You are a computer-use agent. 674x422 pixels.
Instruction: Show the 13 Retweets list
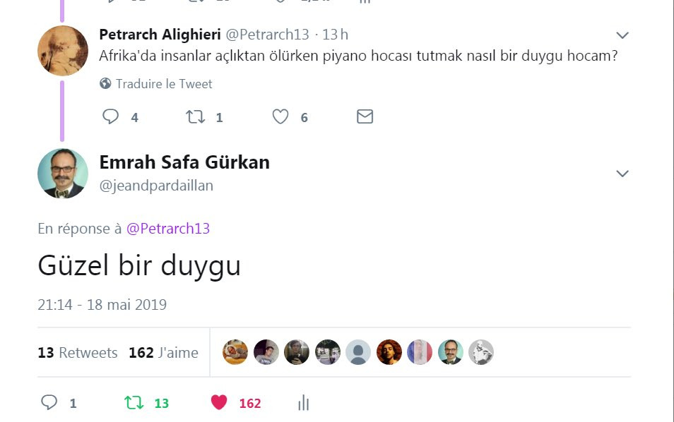pyautogui.click(x=78, y=352)
